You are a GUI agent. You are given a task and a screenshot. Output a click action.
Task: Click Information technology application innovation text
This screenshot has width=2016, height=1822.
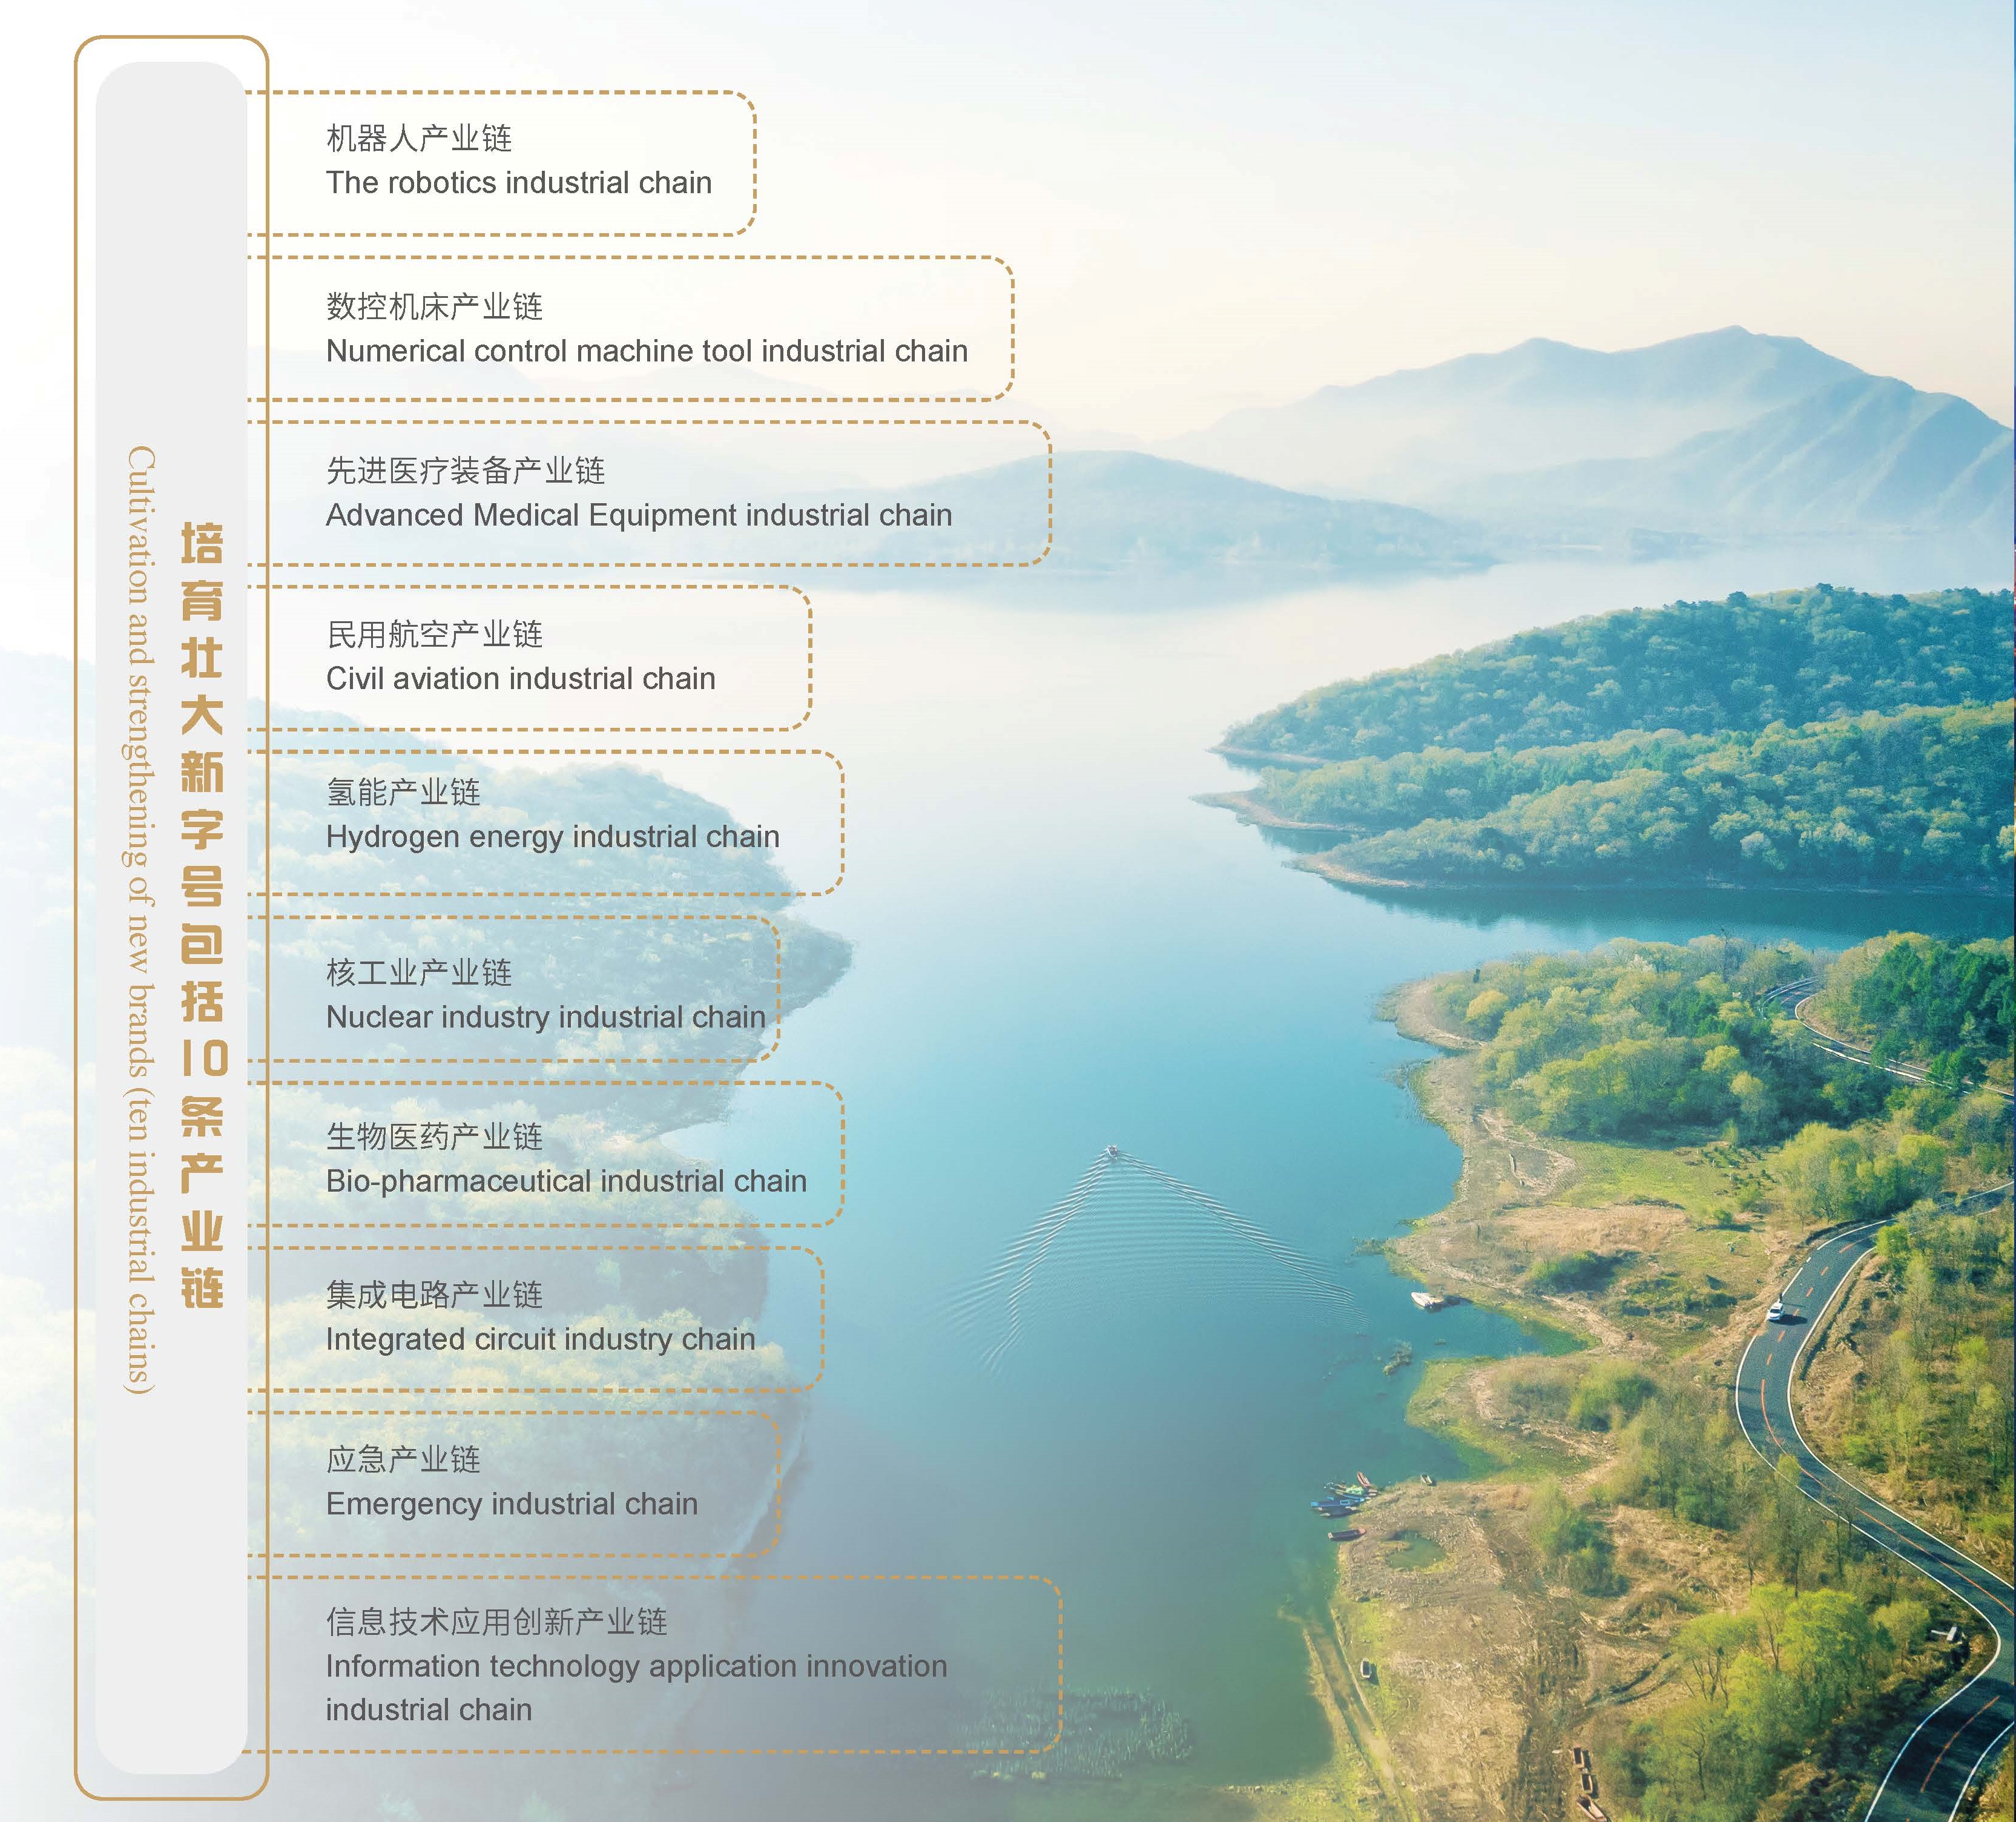[x=636, y=1666]
